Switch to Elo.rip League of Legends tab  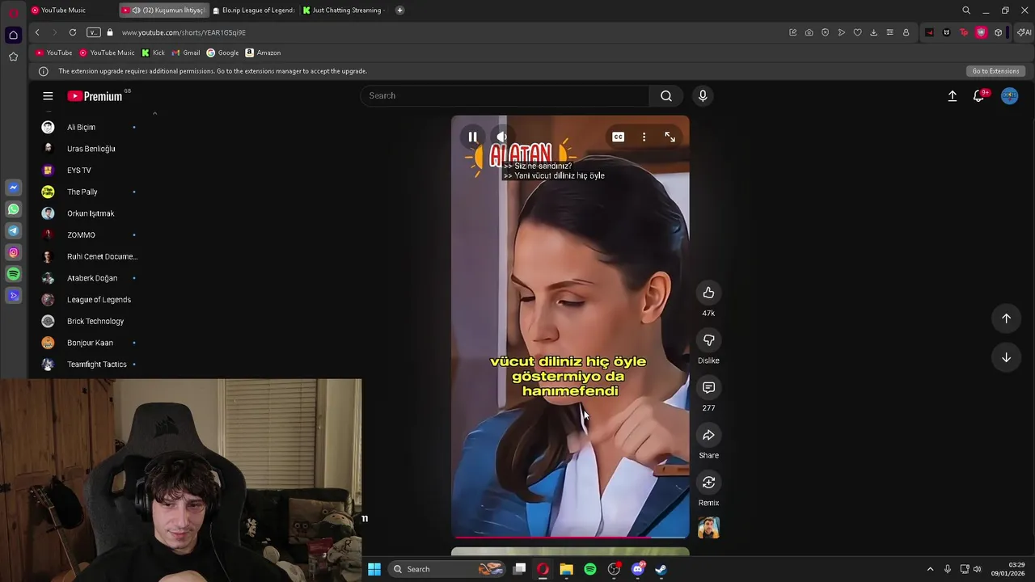click(x=254, y=11)
